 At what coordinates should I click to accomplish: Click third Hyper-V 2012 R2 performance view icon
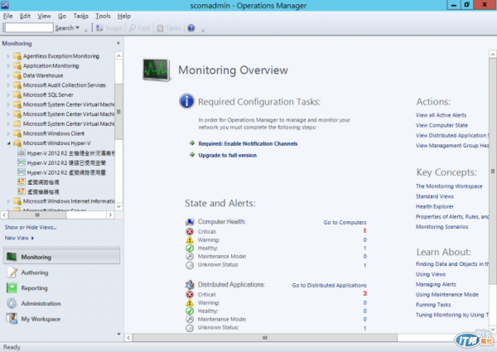tap(22, 172)
